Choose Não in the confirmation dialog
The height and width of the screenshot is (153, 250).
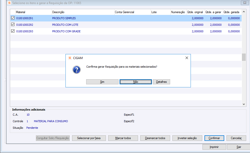tap(135, 82)
